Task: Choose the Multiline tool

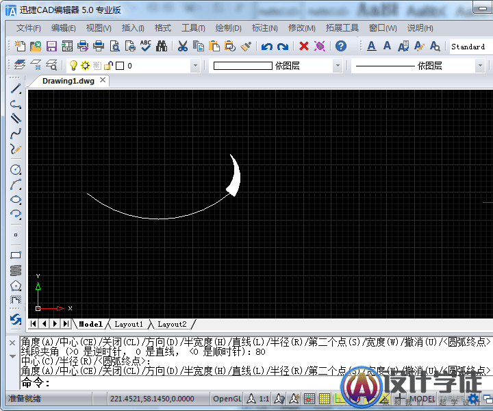Action: (16, 119)
